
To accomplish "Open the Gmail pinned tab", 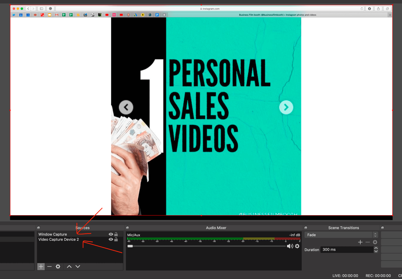I will point(57,15).
